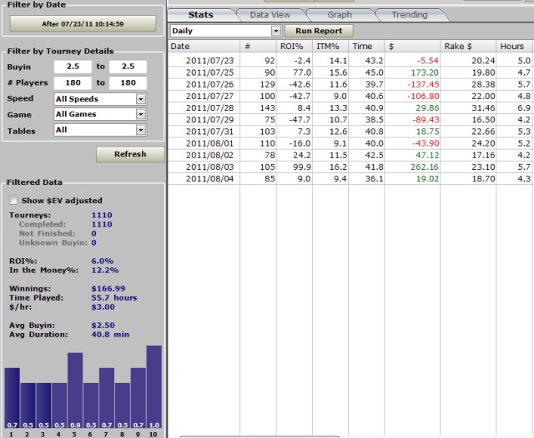534x438 pixels.
Task: Enable Show $EV adjusted checkbox
Action: (13, 201)
